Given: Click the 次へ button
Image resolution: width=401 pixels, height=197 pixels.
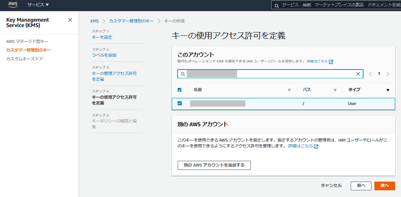Looking at the screenshot, I should (x=384, y=185).
